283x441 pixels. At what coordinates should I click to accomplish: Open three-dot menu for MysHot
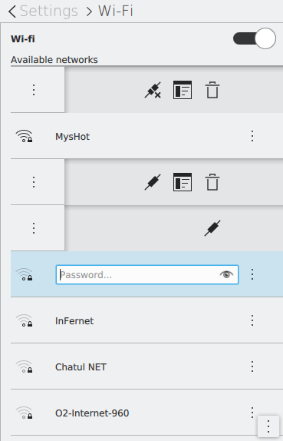coord(252,136)
